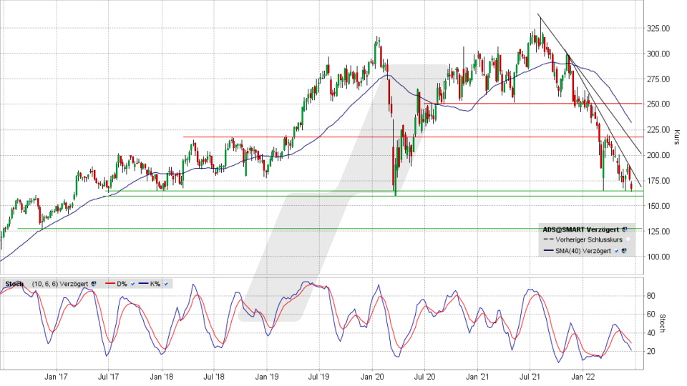Click the Jul '21 date axis label
This screenshot has width=687, height=386.
530,377
